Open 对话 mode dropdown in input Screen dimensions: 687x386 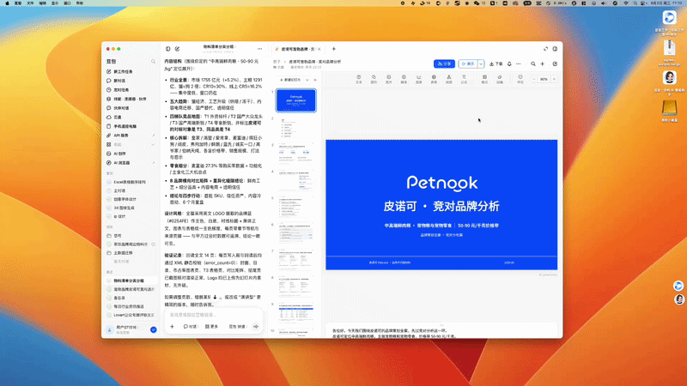pos(190,327)
